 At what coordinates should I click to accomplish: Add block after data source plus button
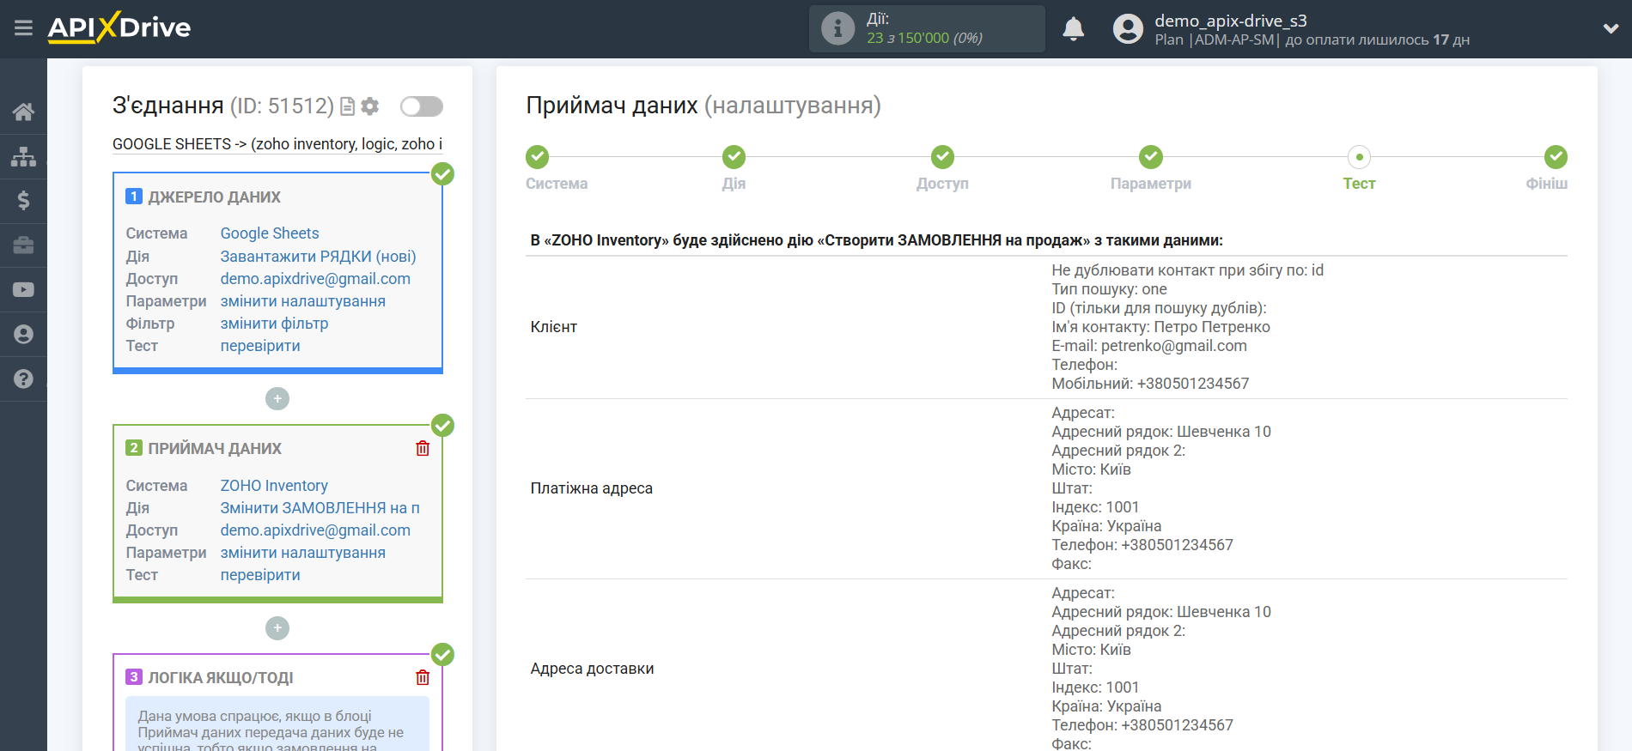tap(277, 399)
